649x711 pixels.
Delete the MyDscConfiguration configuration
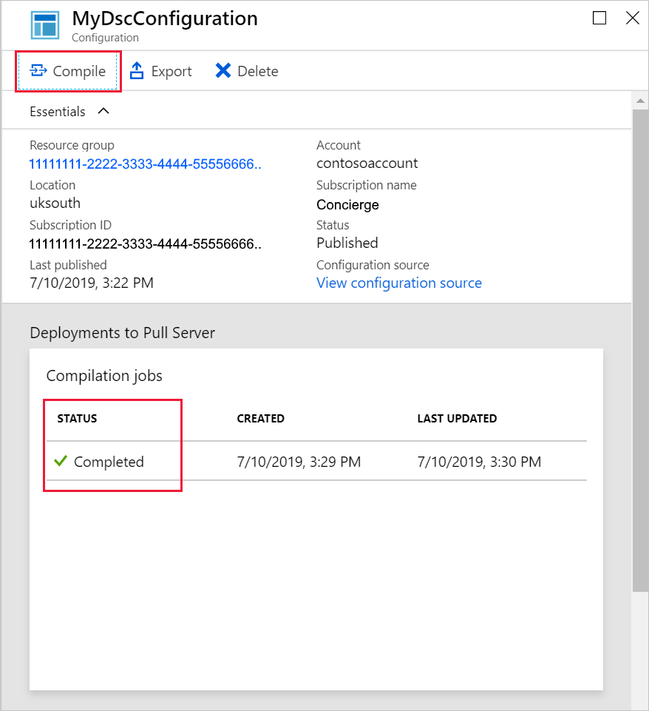coord(247,71)
